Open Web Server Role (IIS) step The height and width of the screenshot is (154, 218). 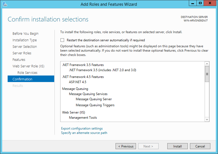(x=28, y=66)
